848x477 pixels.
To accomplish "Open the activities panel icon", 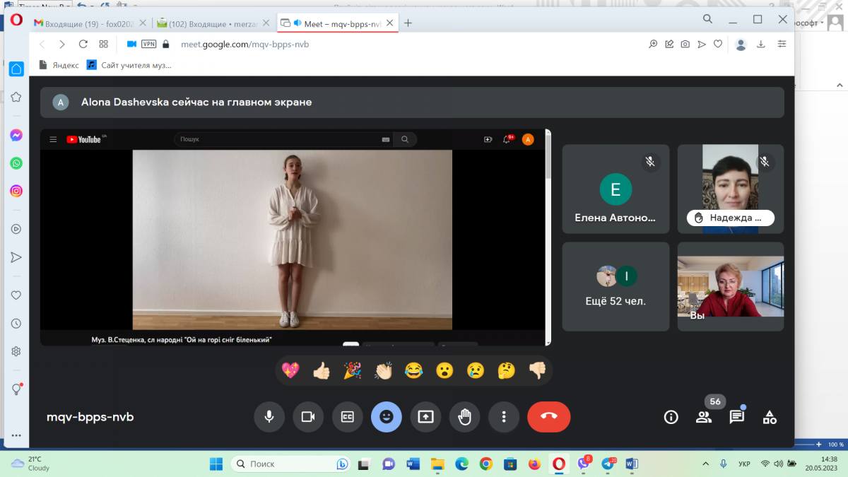I will (x=770, y=417).
